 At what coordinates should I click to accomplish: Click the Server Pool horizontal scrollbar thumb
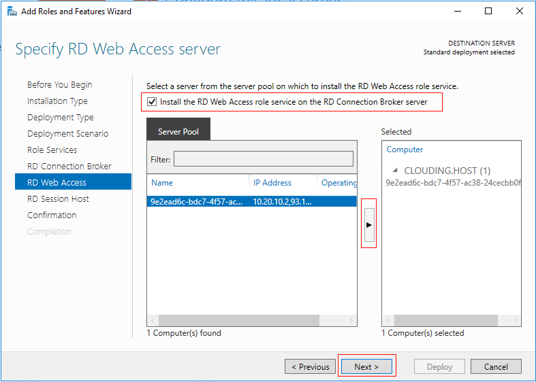click(x=238, y=320)
